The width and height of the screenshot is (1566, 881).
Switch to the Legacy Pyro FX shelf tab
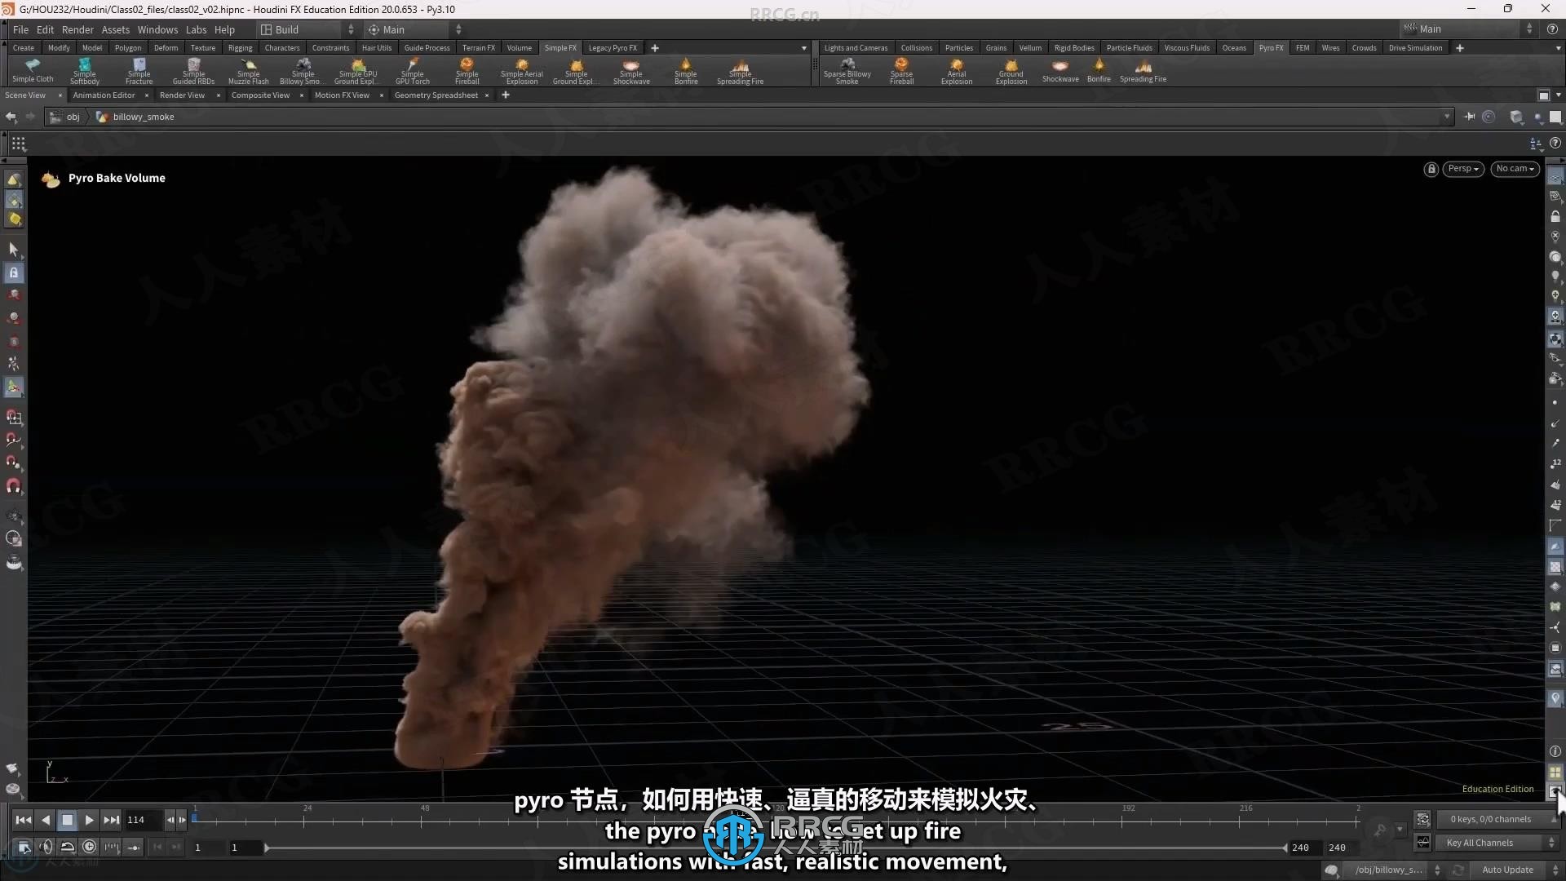point(613,48)
